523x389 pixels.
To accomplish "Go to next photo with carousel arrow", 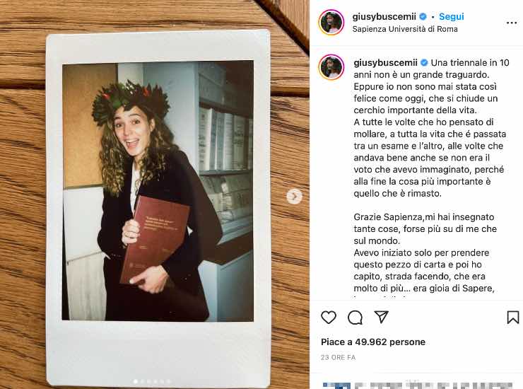I will (294, 196).
